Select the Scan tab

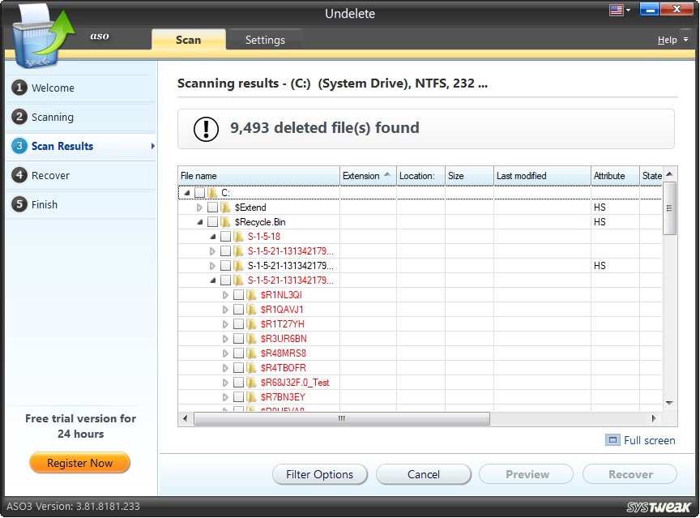188,39
